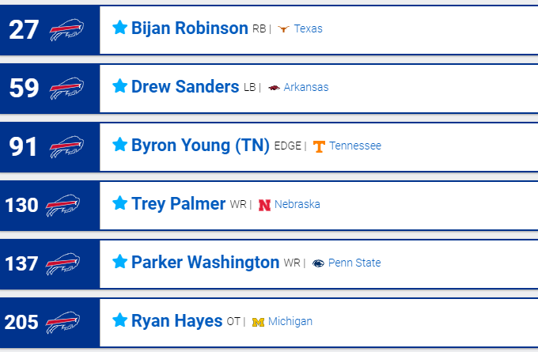
Task: Click the star beside Ryan Hayes
Action: pos(119,320)
